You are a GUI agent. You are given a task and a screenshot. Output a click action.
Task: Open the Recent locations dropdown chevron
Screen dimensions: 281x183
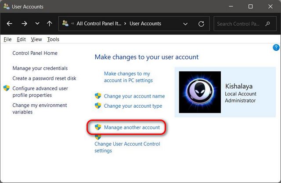pyautogui.click(x=36, y=24)
